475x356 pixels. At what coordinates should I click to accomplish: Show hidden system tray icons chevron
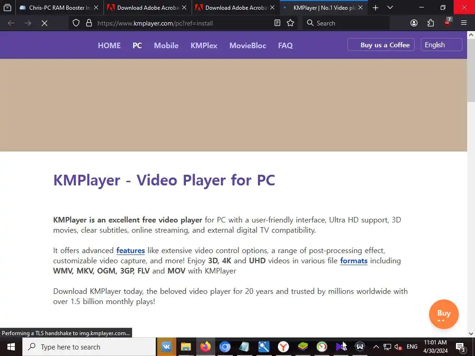click(x=376, y=347)
